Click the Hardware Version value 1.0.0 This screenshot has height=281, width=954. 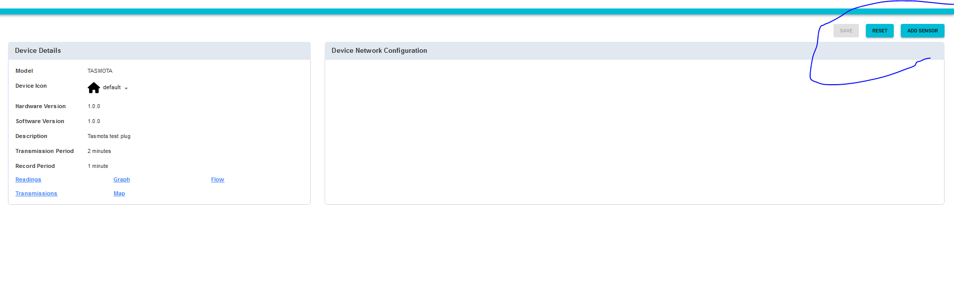94,107
